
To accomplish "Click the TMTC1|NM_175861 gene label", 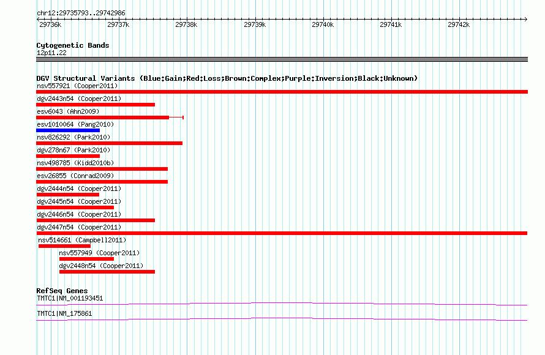I will (x=64, y=313).
